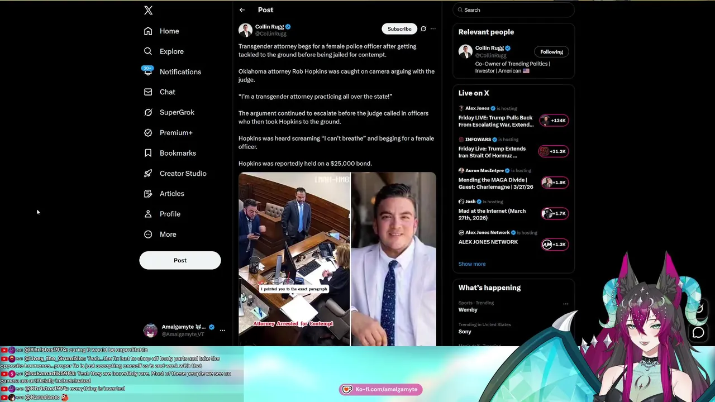The height and width of the screenshot is (402, 715).
Task: Click the Premium+ badge icon
Action: coord(148,133)
